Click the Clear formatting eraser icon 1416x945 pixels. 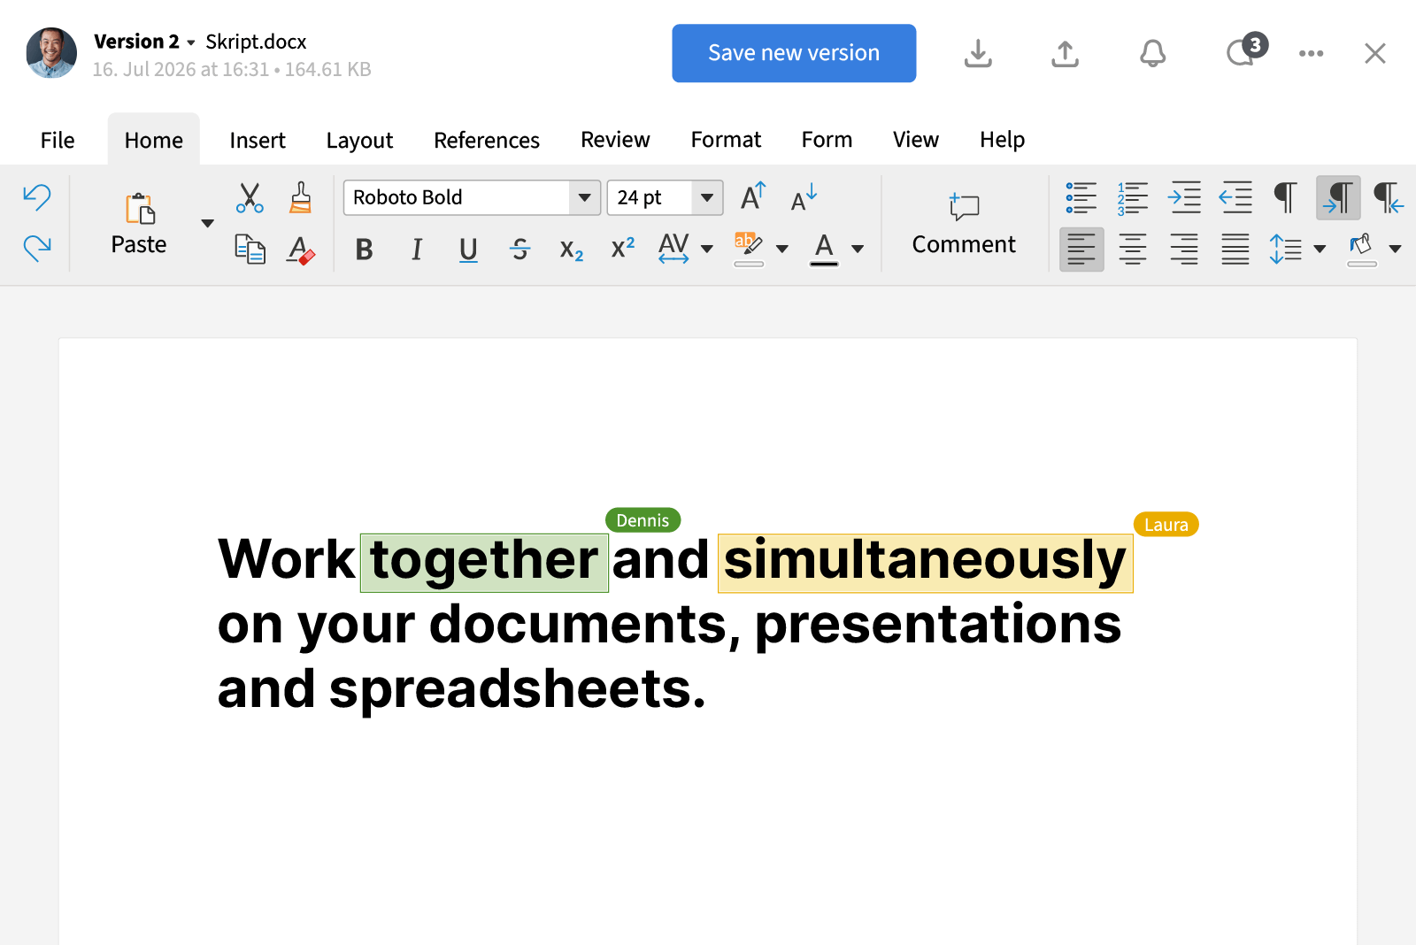point(301,250)
